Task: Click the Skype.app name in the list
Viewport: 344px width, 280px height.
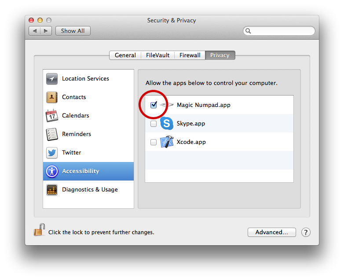Action: point(191,123)
